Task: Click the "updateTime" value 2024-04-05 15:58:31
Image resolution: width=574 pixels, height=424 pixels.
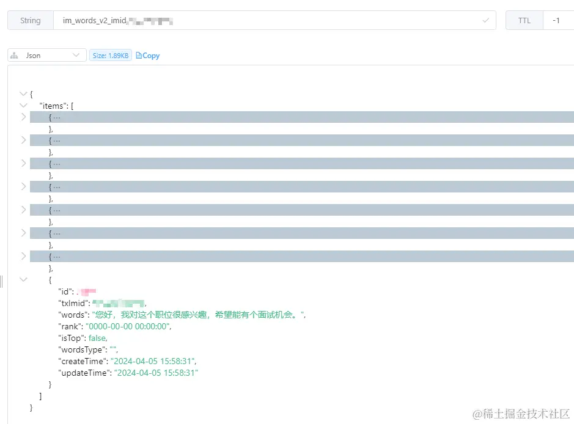Action: 156,373
